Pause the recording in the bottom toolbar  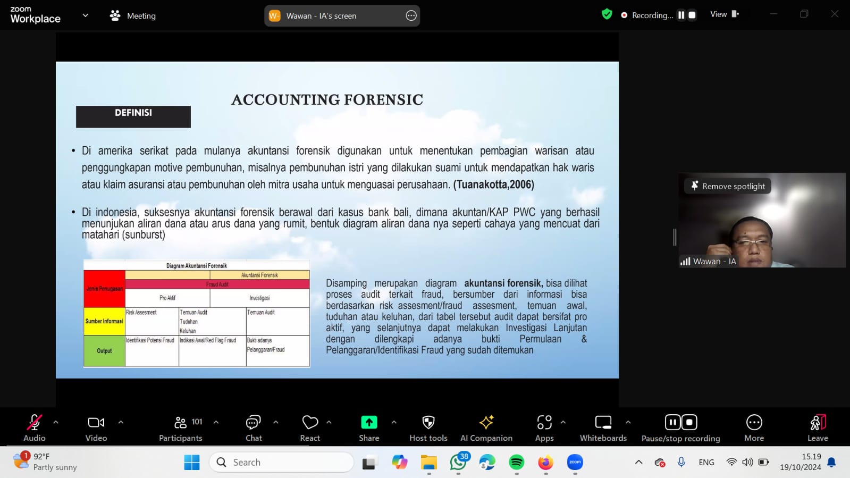click(672, 422)
